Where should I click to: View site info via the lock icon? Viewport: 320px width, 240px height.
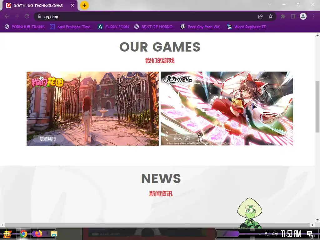point(39,17)
